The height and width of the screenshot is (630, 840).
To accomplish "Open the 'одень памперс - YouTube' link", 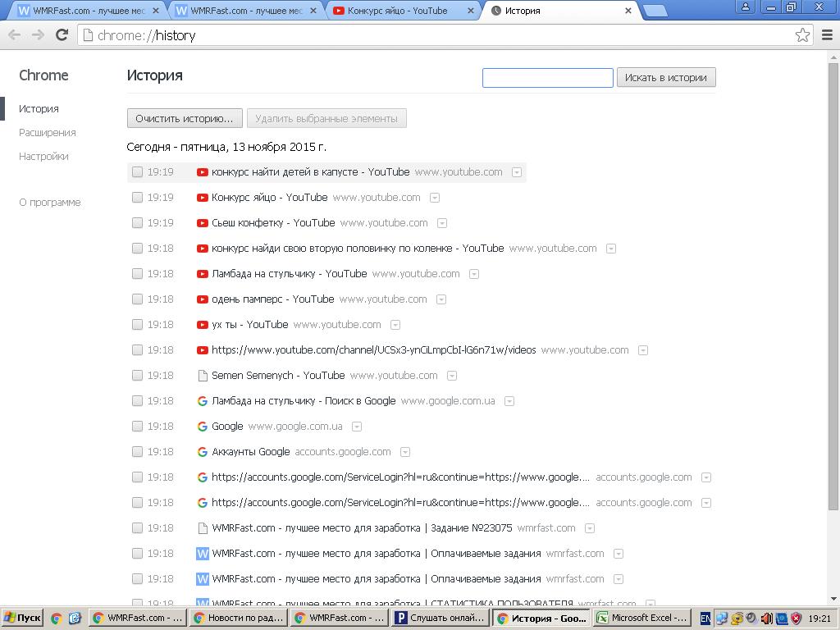I will point(272,299).
